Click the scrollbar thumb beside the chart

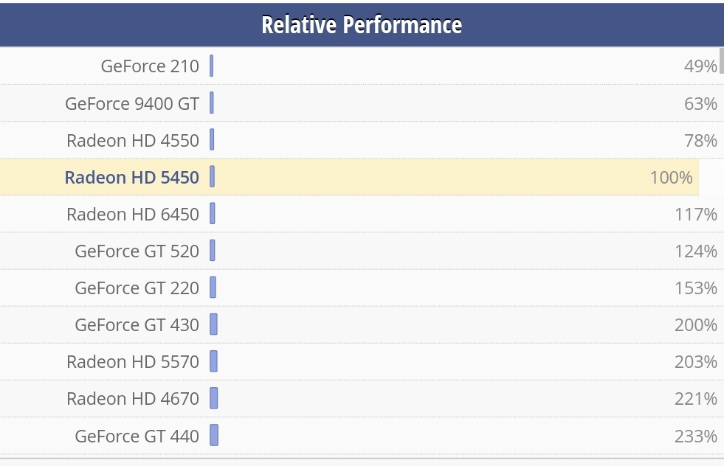click(721, 60)
